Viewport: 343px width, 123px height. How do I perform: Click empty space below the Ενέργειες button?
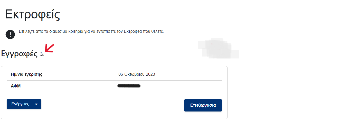(x=24, y=114)
